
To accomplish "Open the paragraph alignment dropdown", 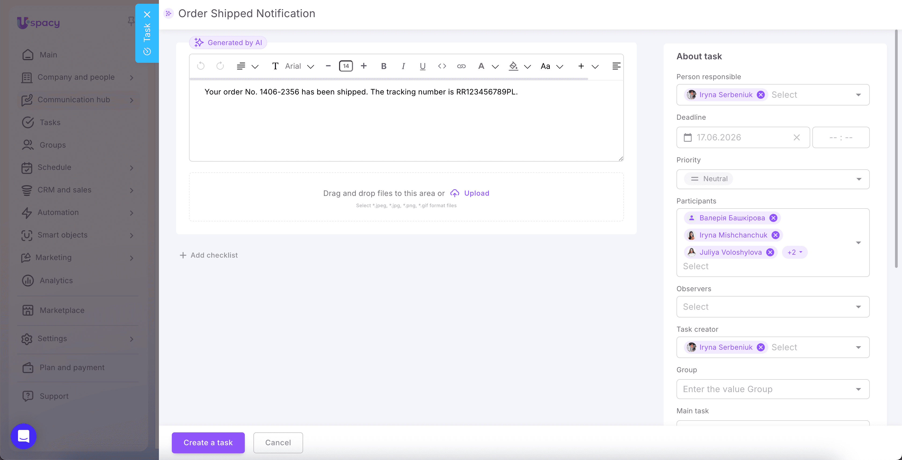I will point(248,66).
